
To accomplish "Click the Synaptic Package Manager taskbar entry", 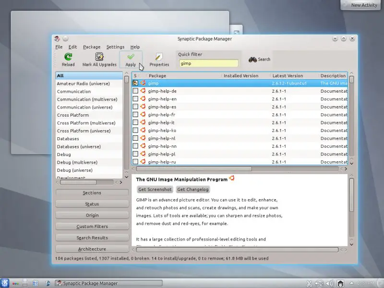I will (108, 283).
